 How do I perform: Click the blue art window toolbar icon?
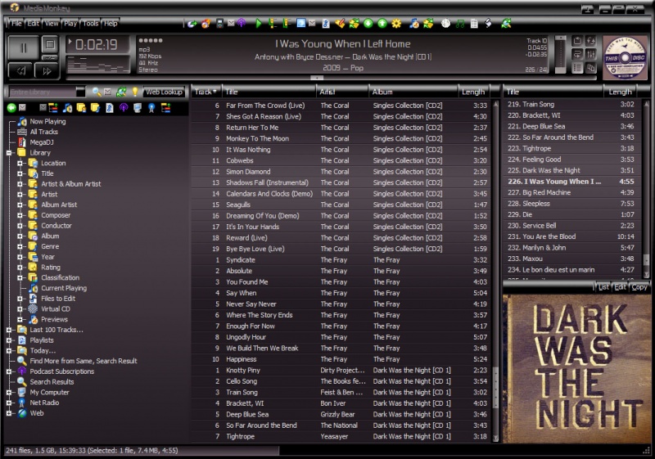coord(300,24)
